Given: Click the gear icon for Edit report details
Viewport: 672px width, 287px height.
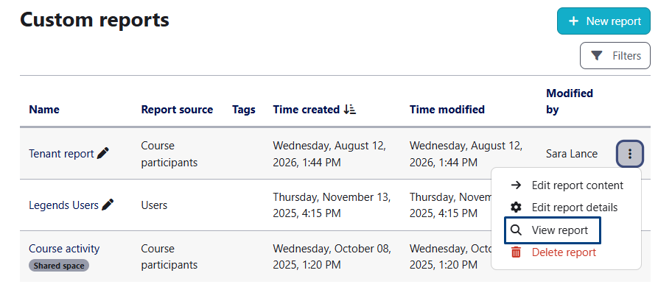Looking at the screenshot, I should click(x=517, y=208).
